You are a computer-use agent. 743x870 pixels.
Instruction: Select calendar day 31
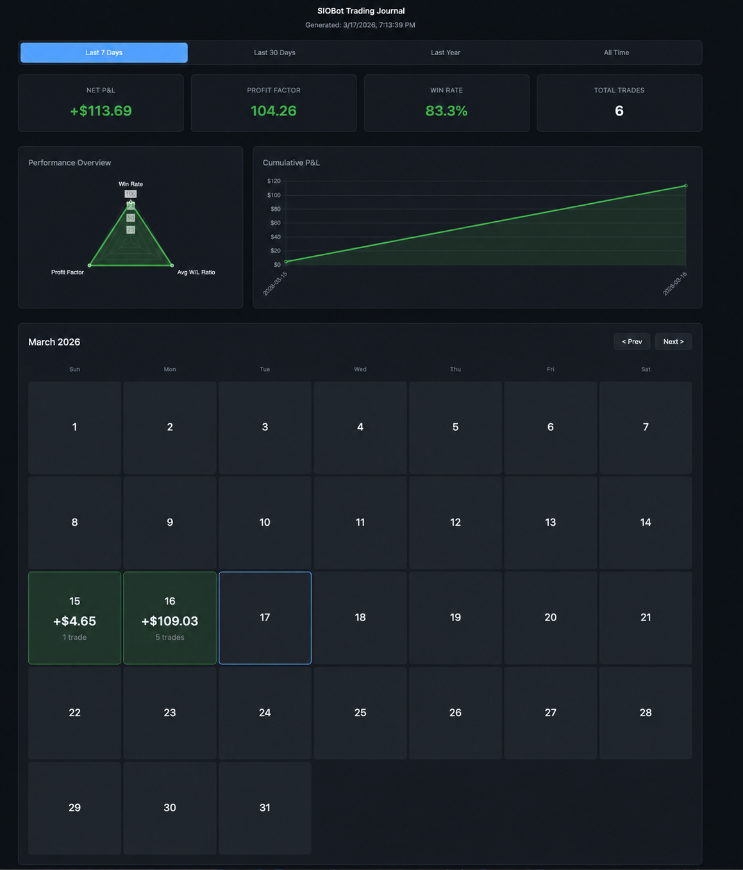[265, 808]
